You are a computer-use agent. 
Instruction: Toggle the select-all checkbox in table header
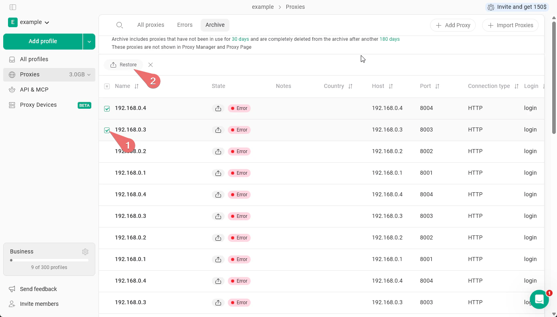107,86
